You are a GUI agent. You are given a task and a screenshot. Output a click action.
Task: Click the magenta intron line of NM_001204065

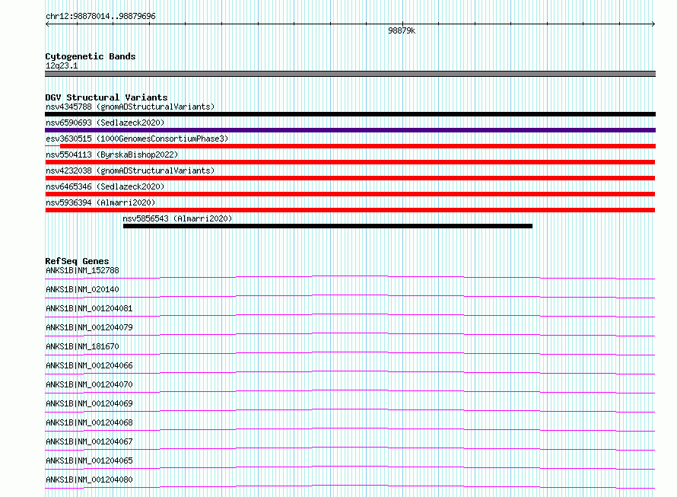[x=350, y=467]
